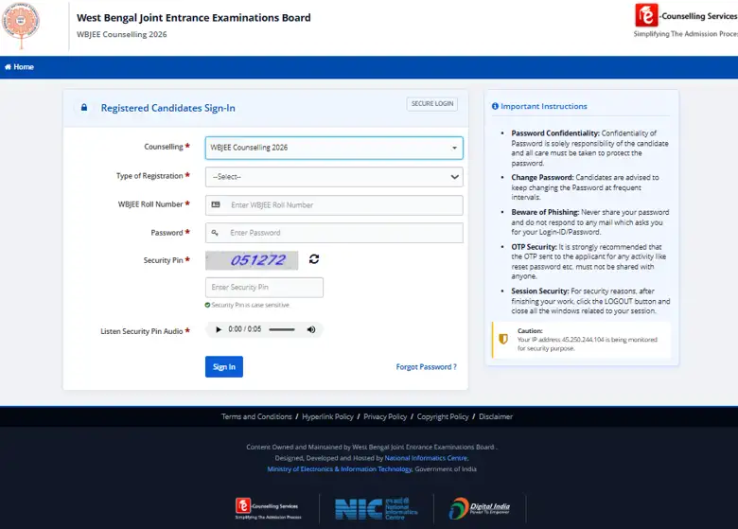Click the WBJEE Roll Number input field

point(334,205)
